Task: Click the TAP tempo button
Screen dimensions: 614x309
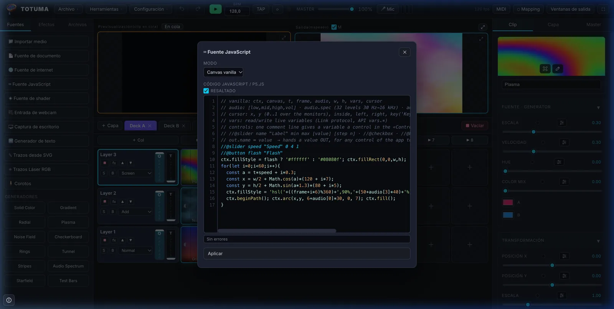Action: 261,9
